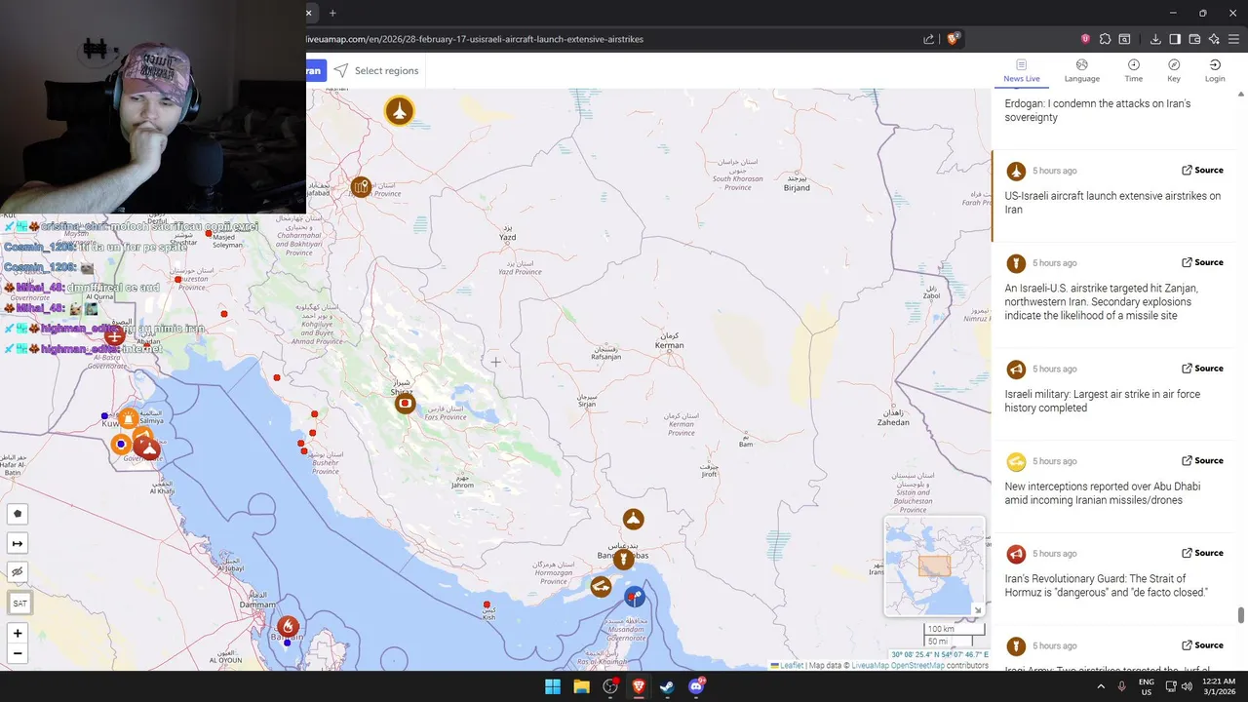Click the bomb marker on Bandar Abbas
This screenshot has height=702, width=1248.
click(x=623, y=560)
